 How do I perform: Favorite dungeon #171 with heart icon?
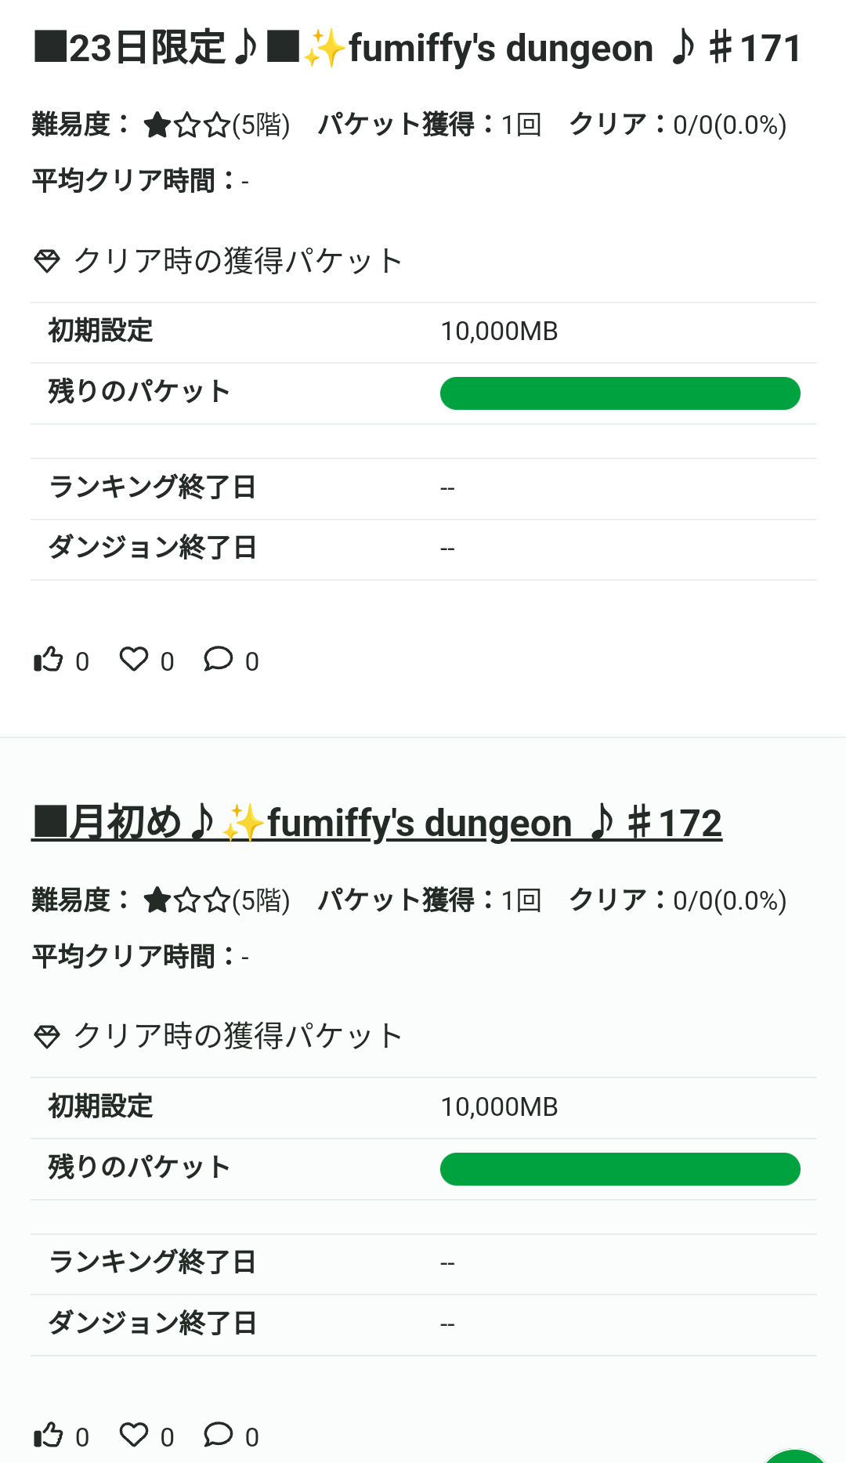coord(134,660)
